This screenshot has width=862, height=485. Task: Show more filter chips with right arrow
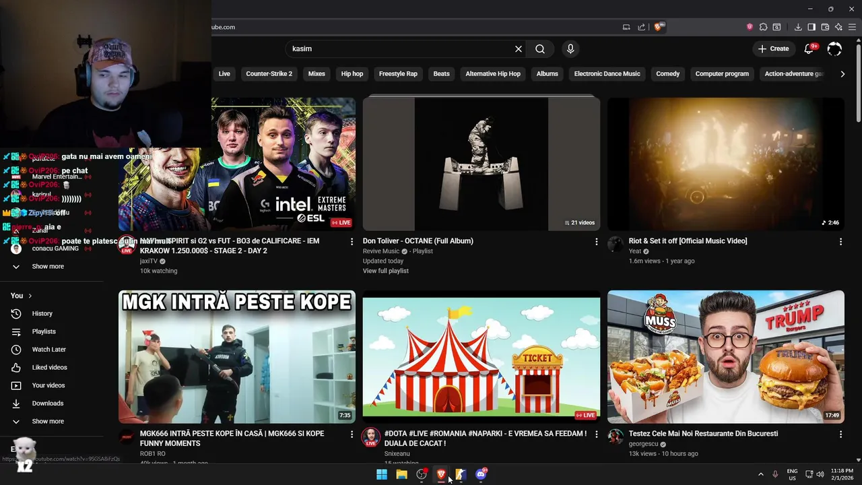click(x=842, y=74)
